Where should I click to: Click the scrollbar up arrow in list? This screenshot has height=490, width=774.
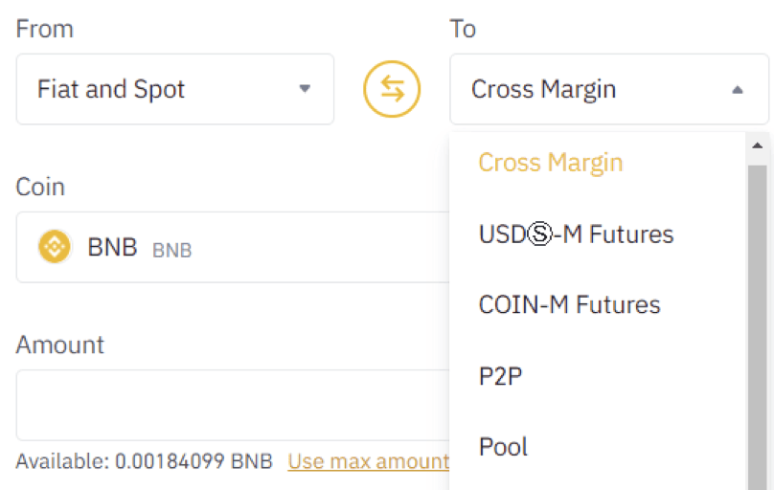coord(757,145)
